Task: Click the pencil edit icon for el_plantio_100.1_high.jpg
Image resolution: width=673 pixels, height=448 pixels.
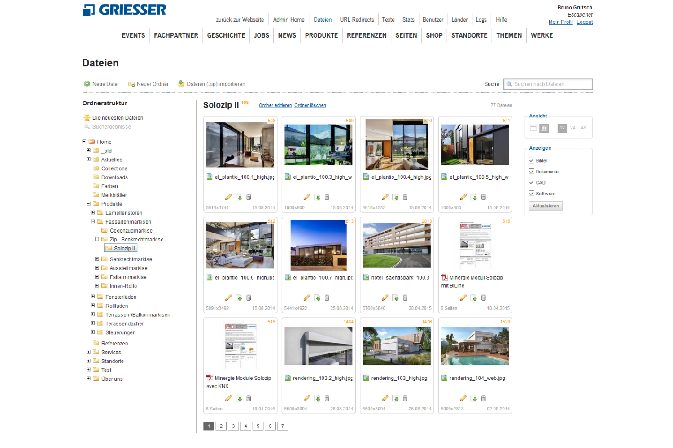Action: 228,197
